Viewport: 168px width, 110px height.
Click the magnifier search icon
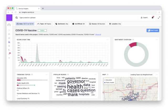click(17, 18)
